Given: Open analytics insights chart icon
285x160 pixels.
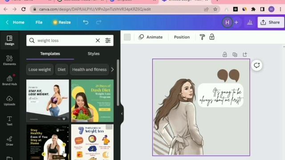Looking at the screenshot, I should pos(250,22).
